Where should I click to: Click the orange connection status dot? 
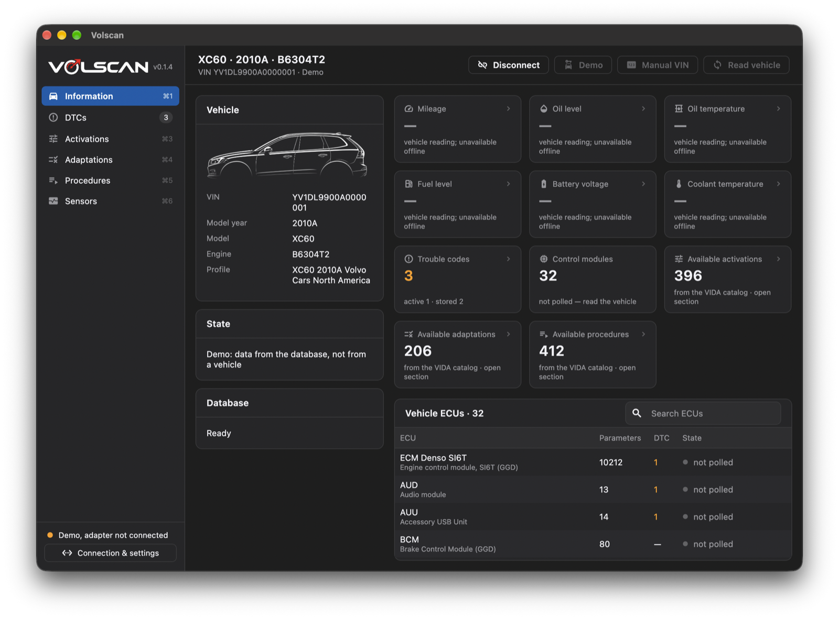50,535
